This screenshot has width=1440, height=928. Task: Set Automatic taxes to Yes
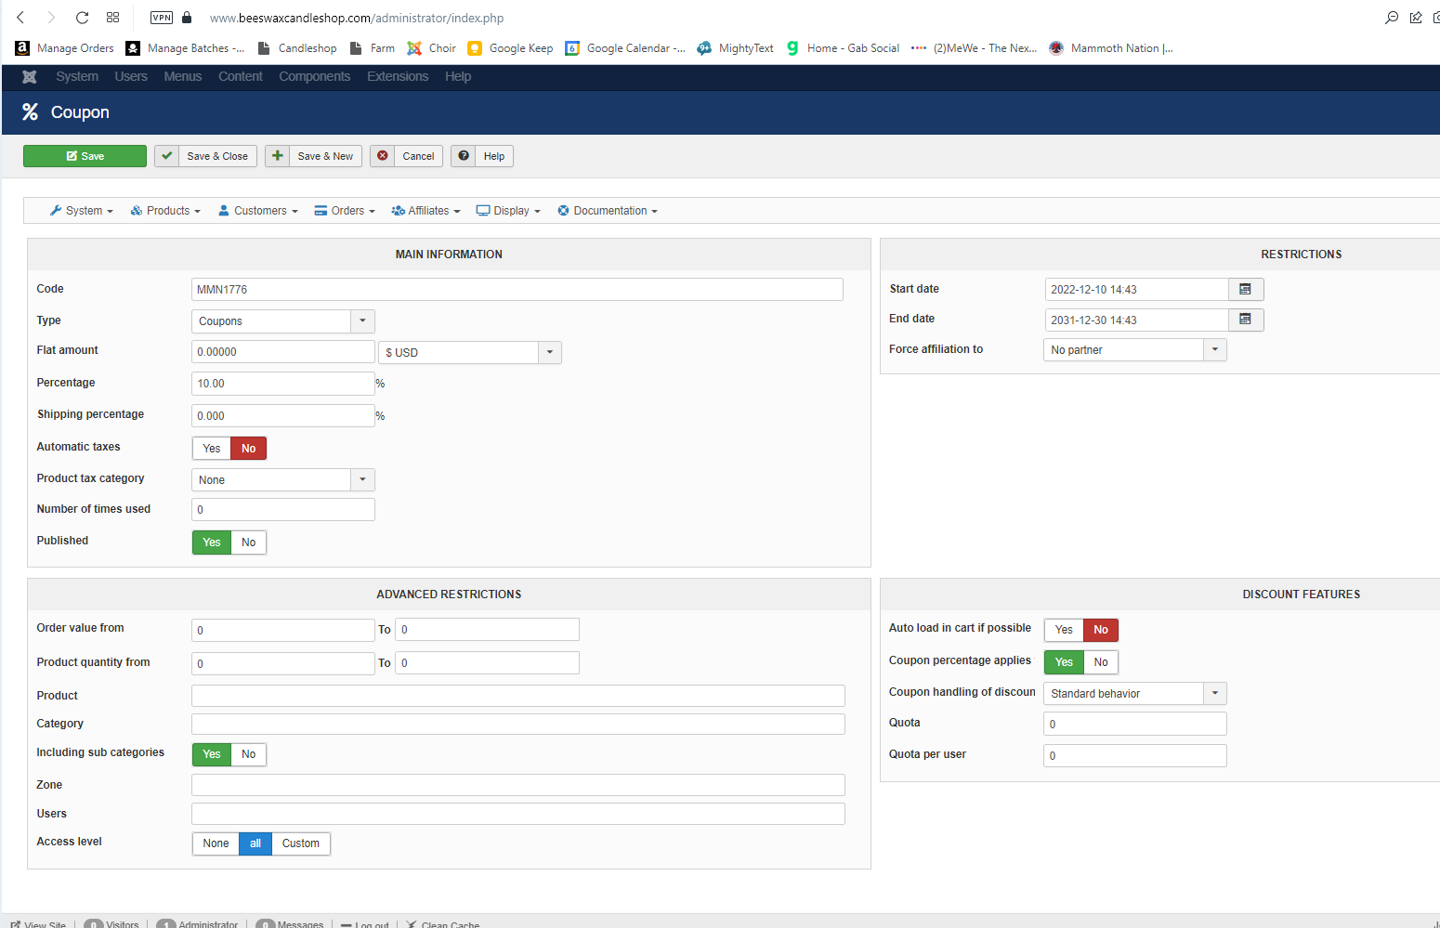coord(212,449)
